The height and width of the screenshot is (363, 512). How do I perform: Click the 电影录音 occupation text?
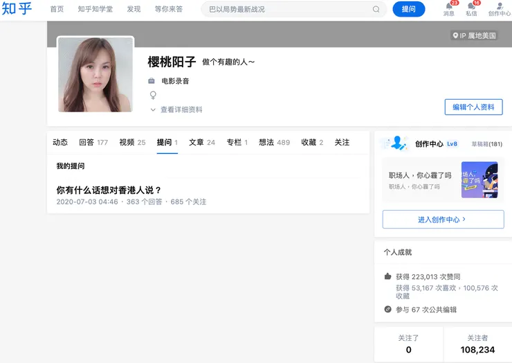(x=175, y=81)
